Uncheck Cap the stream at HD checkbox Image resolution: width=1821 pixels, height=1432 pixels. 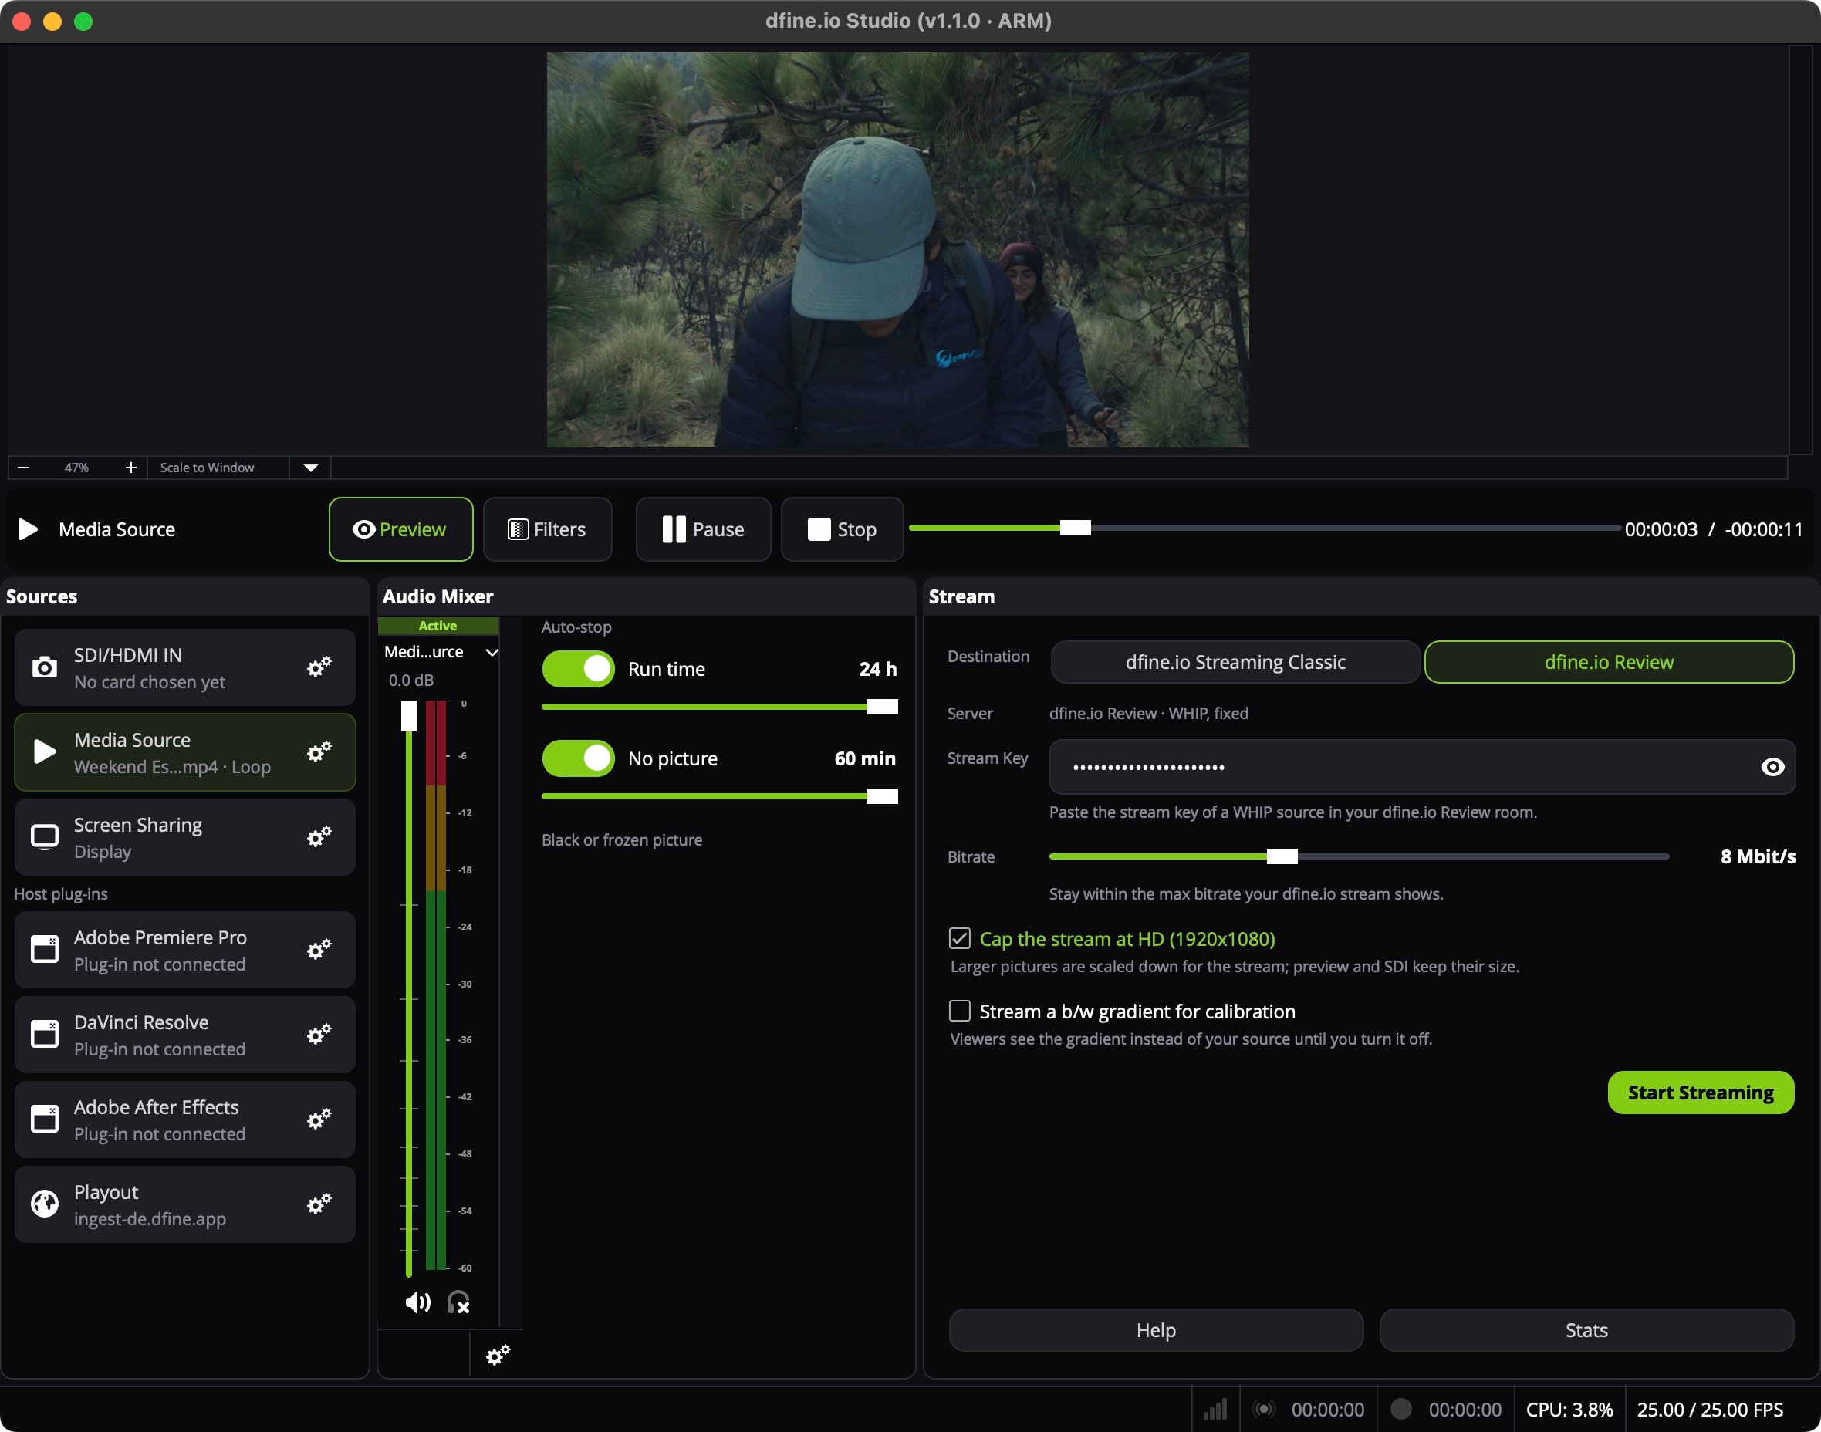point(959,938)
